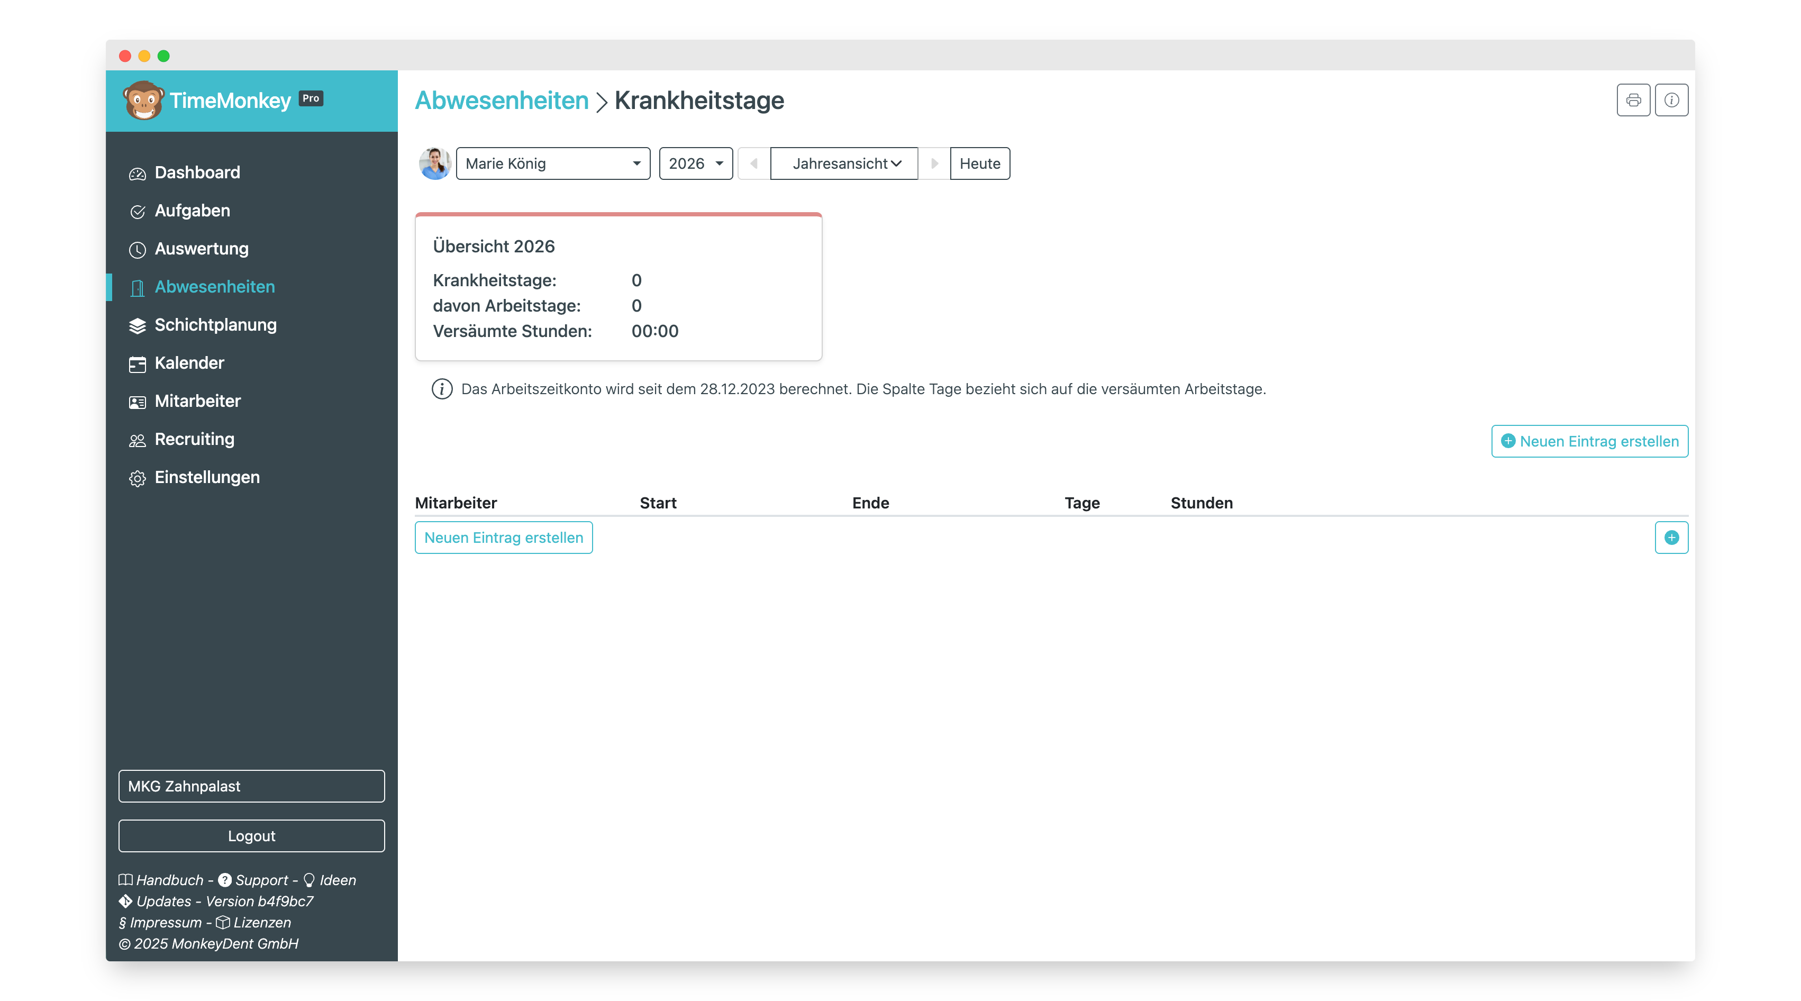
Task: Open Kalender using its calendar icon
Action: coord(137,363)
